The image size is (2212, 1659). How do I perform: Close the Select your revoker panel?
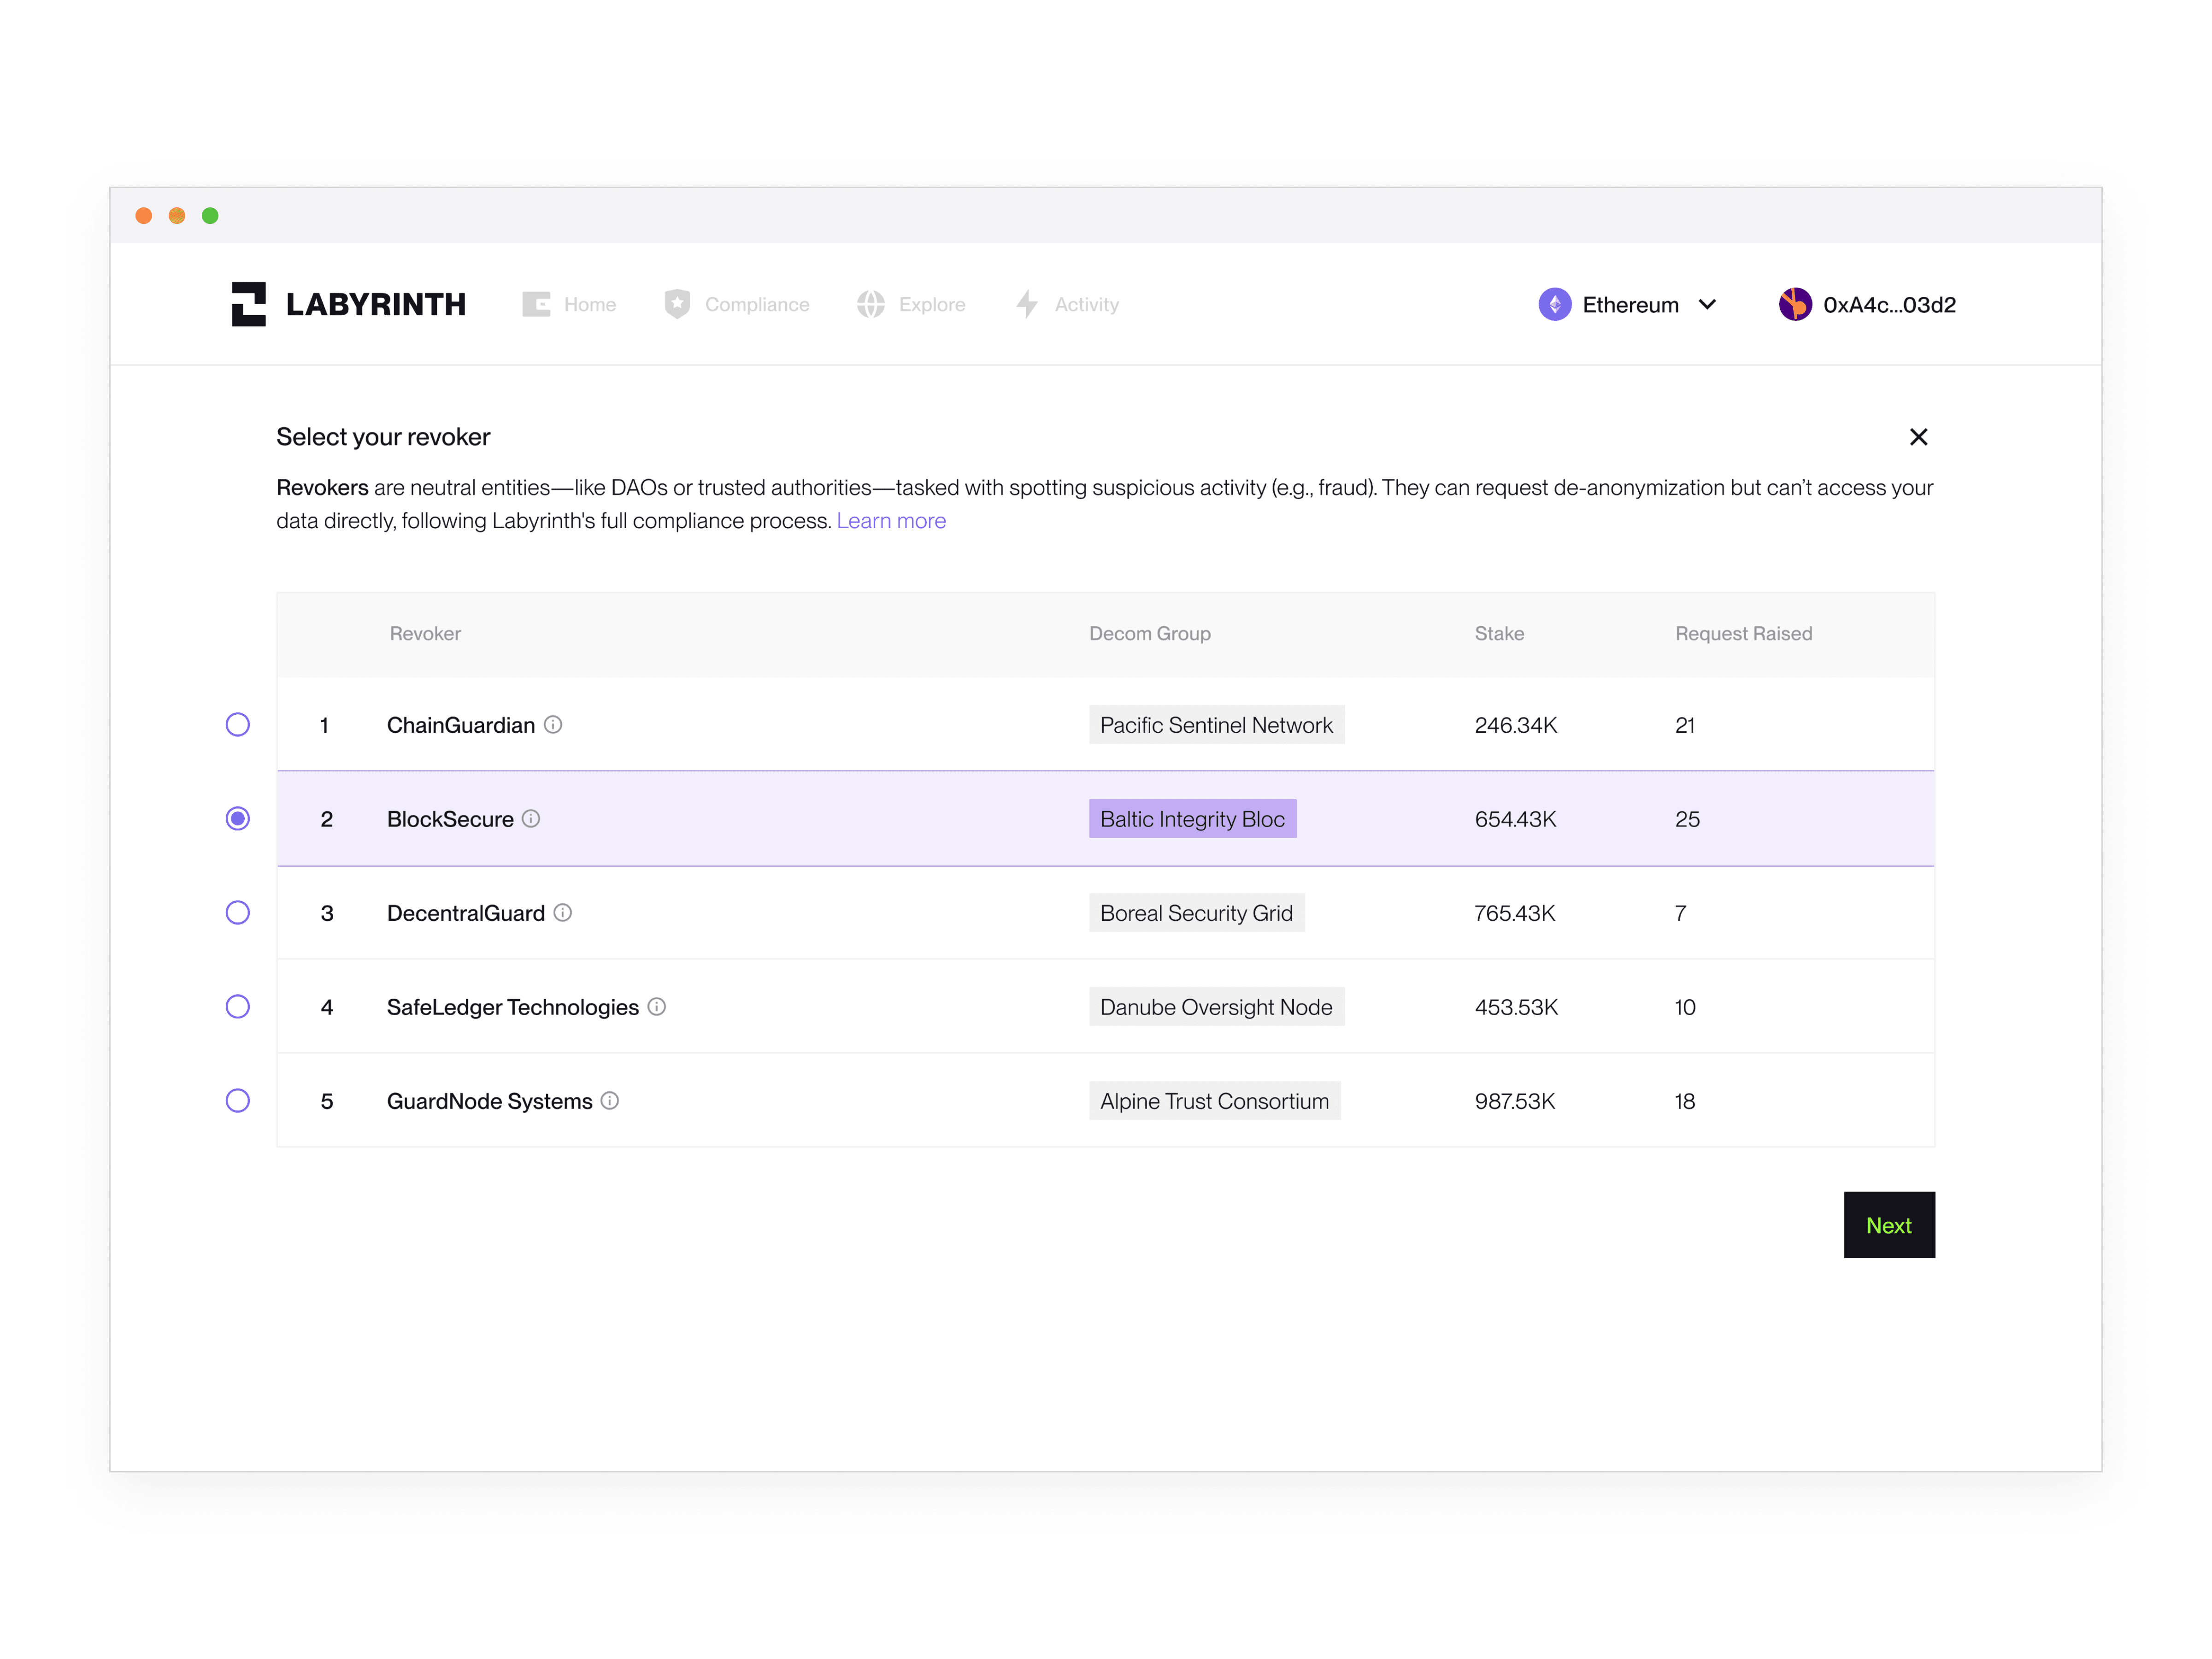[x=1918, y=437]
